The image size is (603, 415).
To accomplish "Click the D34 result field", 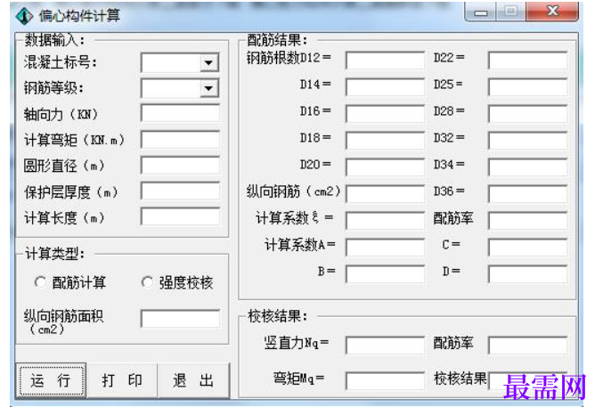I will [x=527, y=167].
